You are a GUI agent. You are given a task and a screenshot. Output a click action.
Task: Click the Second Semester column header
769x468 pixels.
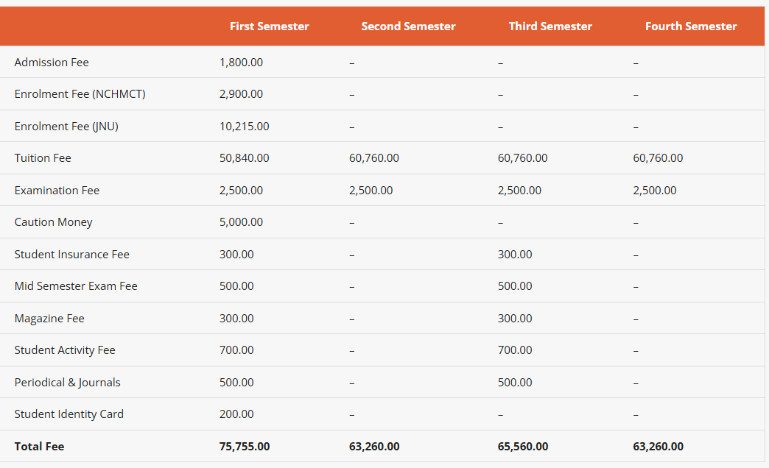tap(408, 26)
